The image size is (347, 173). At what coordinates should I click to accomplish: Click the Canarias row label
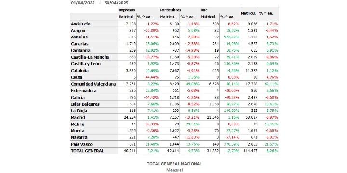[x=80, y=44]
